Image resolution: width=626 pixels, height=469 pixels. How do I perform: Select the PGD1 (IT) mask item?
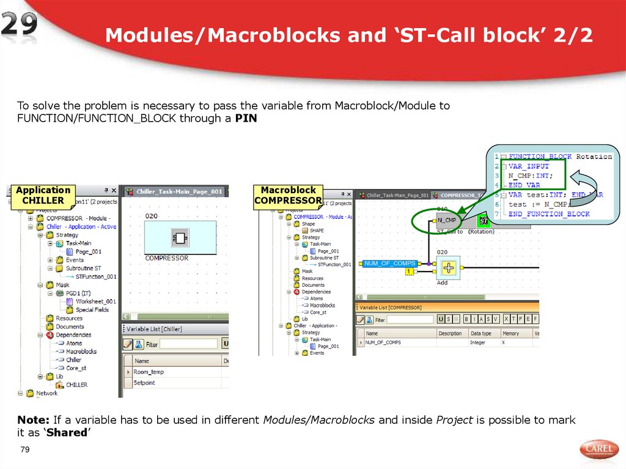76,292
